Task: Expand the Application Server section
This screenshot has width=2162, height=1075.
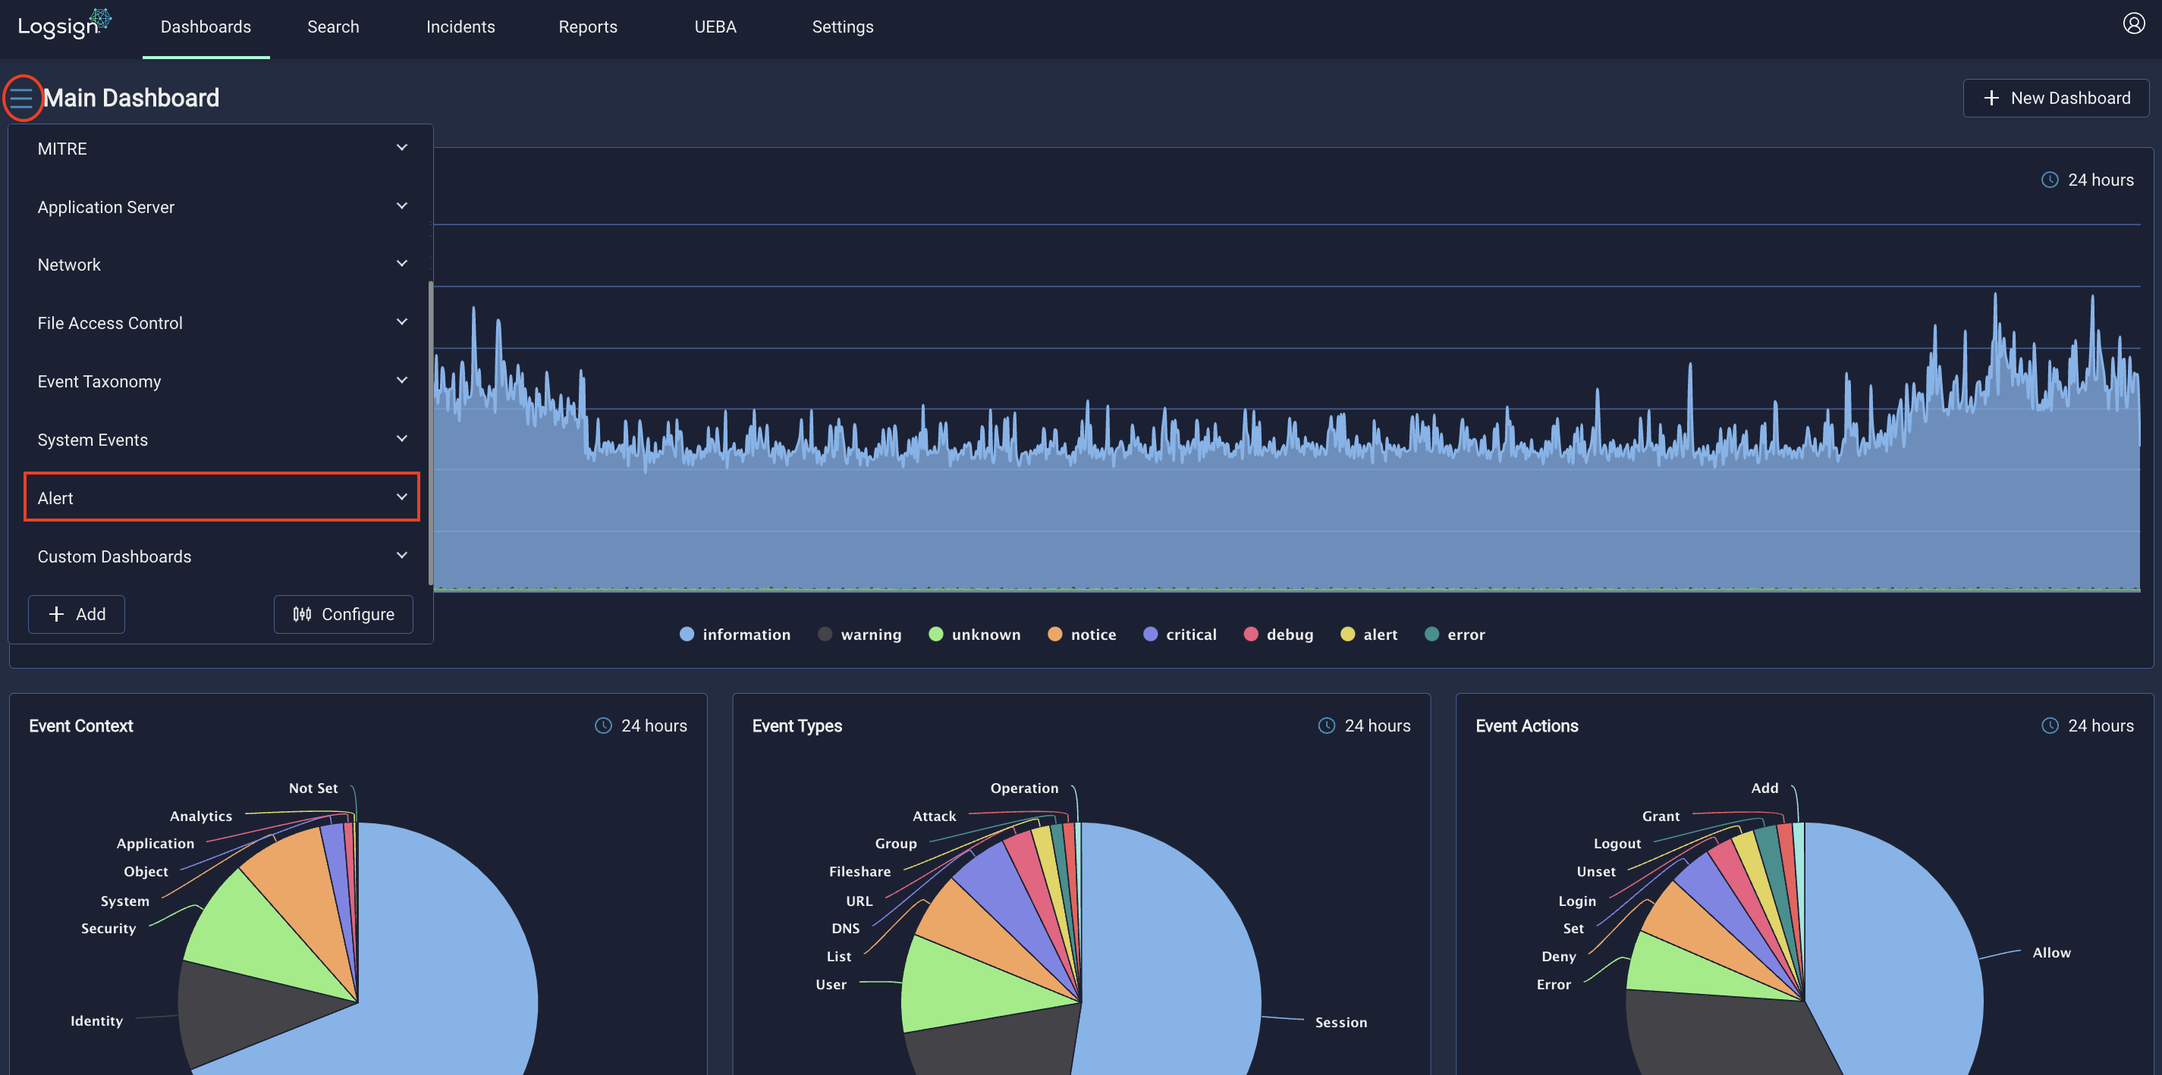Action: coord(222,206)
